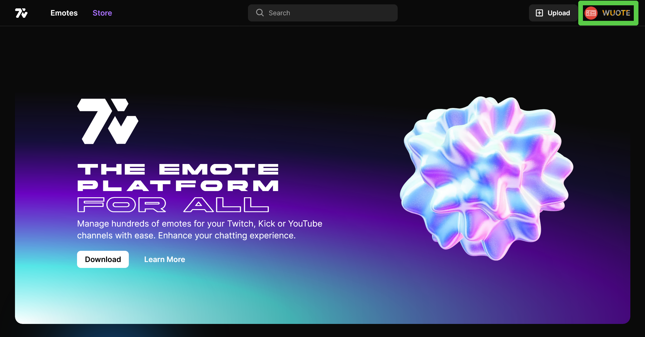Click the outlined "FOR" text
Viewport: 645px width, 337px height.
click(122, 205)
